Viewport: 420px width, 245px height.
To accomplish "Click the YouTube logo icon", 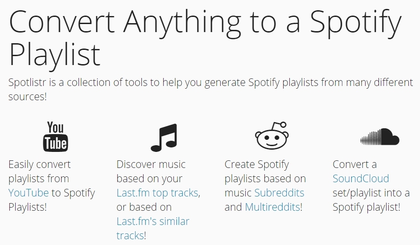I will 55,137.
